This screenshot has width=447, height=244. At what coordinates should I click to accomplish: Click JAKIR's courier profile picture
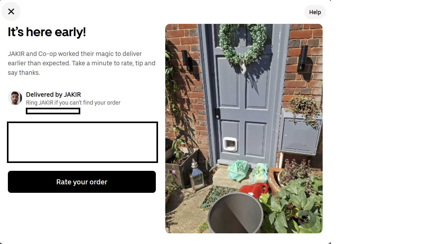point(15,98)
